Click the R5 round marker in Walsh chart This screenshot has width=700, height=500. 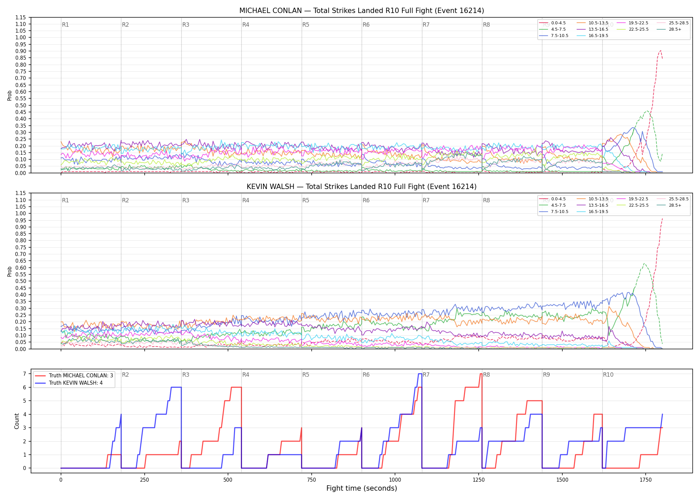click(306, 200)
